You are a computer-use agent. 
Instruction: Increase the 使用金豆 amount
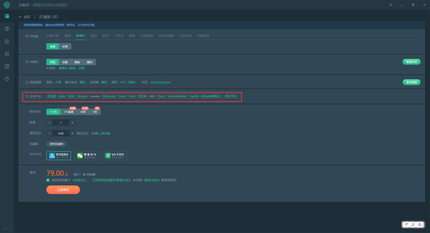point(72,133)
